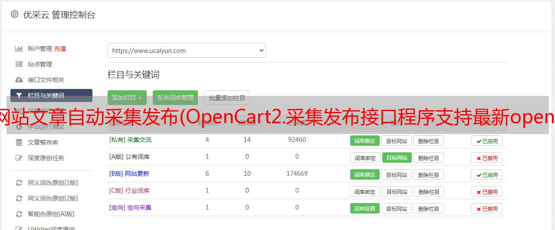Screen dimensions: 555x230
Task: Open 接口文件相关 menu item
Action: (46, 80)
